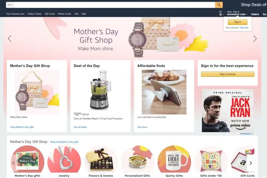Follow the See all deals link
Screen dimensions: 267x178
pyautogui.click(x=80, y=127)
